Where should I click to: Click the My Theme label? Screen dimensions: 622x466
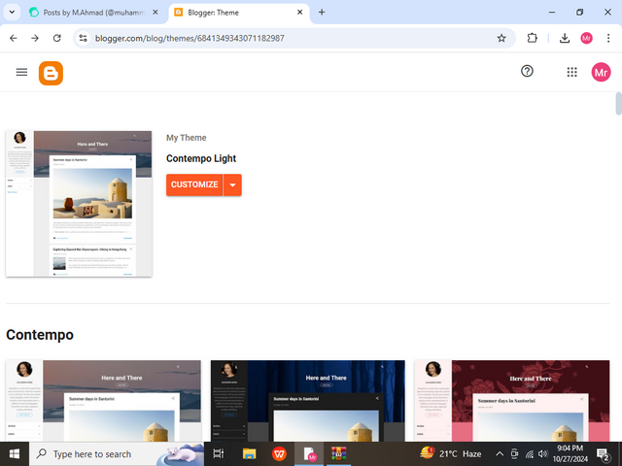[187, 138]
